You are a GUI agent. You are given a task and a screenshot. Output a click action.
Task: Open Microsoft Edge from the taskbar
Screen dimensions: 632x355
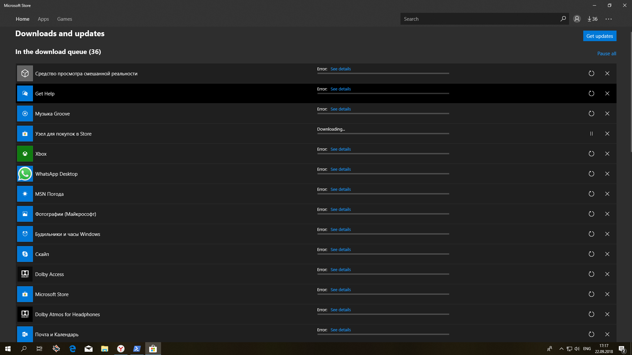click(x=72, y=349)
